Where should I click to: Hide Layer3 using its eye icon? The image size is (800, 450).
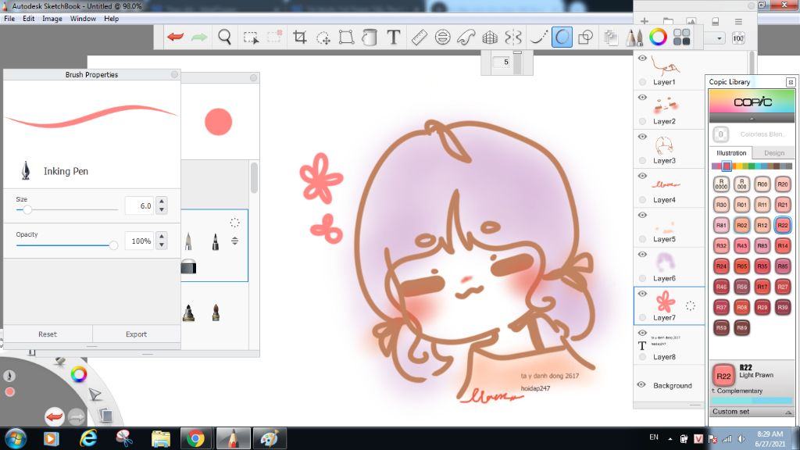click(x=642, y=137)
